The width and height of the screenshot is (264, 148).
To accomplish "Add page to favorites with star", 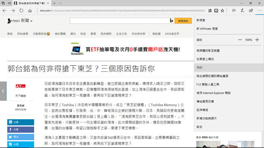I will click(x=223, y=11).
